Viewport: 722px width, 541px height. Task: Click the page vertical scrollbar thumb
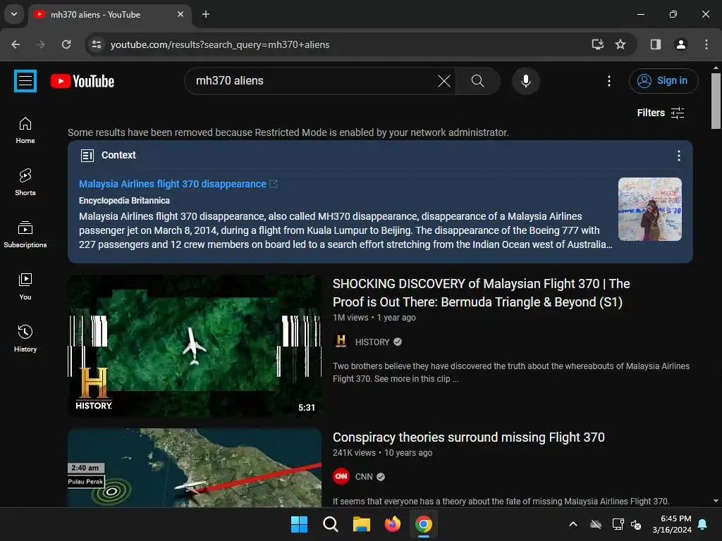coord(716,101)
